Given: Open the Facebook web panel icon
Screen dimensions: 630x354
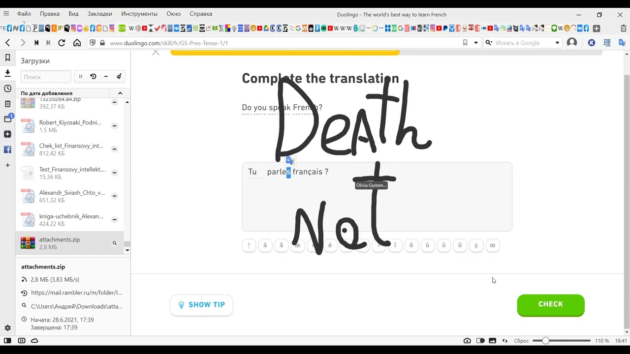Looking at the screenshot, I should tap(7, 149).
